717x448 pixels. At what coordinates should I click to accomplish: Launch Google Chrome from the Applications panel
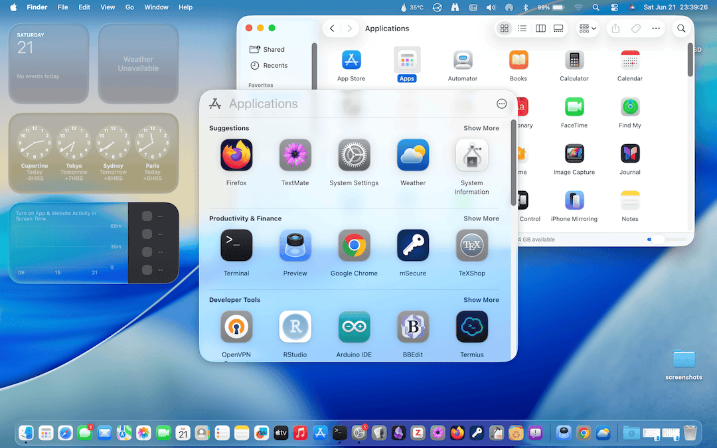[354, 246]
